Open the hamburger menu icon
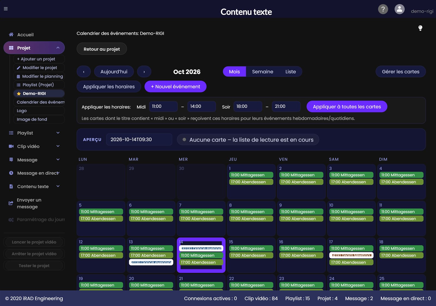This screenshot has height=306, width=436. (6, 9)
